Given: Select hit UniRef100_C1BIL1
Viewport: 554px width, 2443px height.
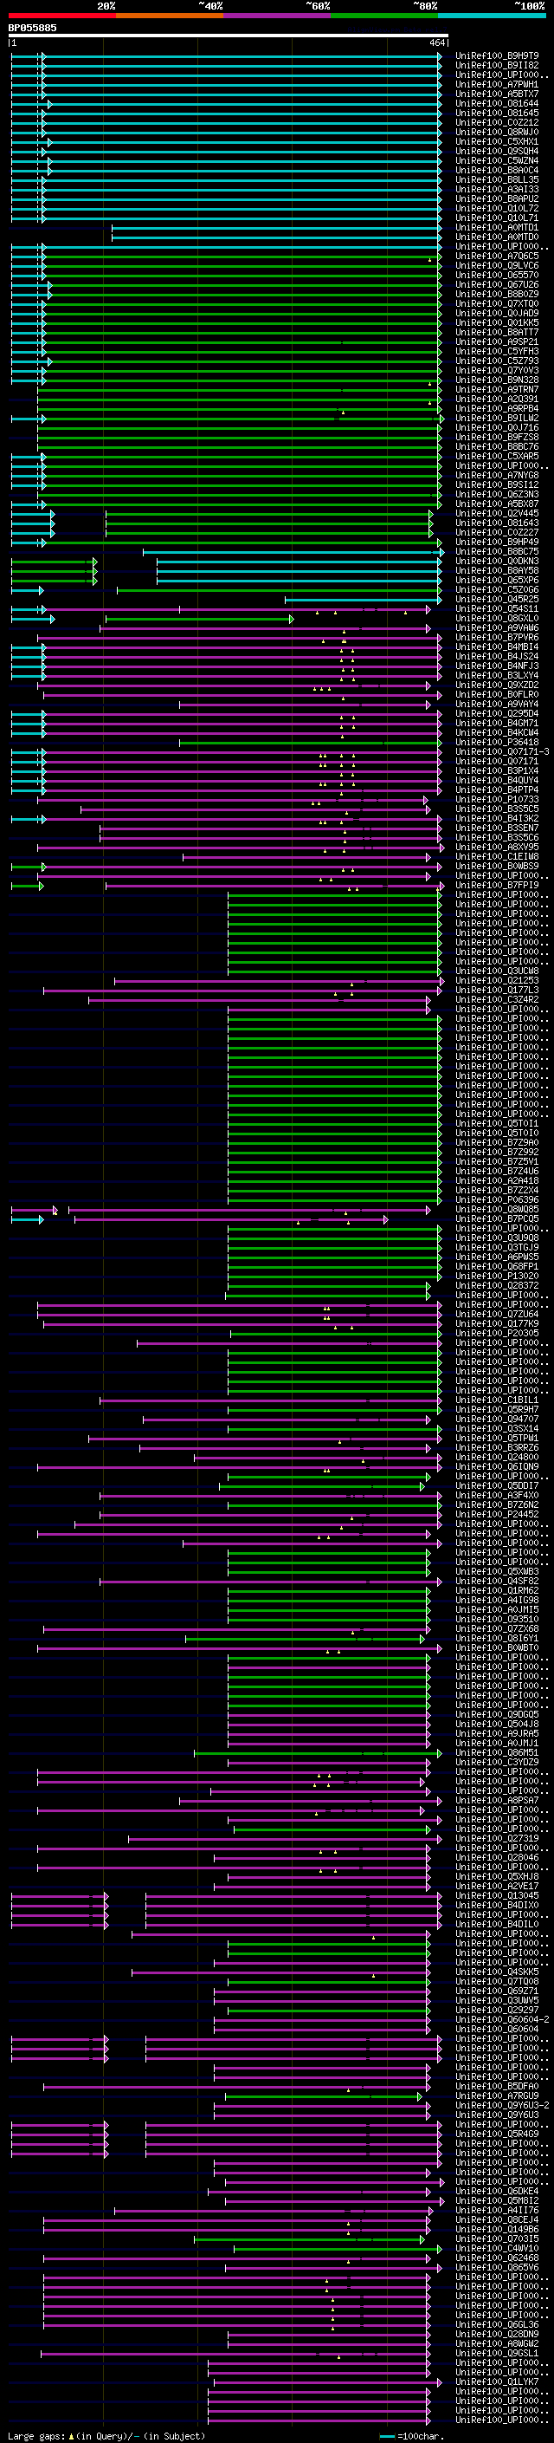Looking at the screenshot, I should pos(497,1399).
